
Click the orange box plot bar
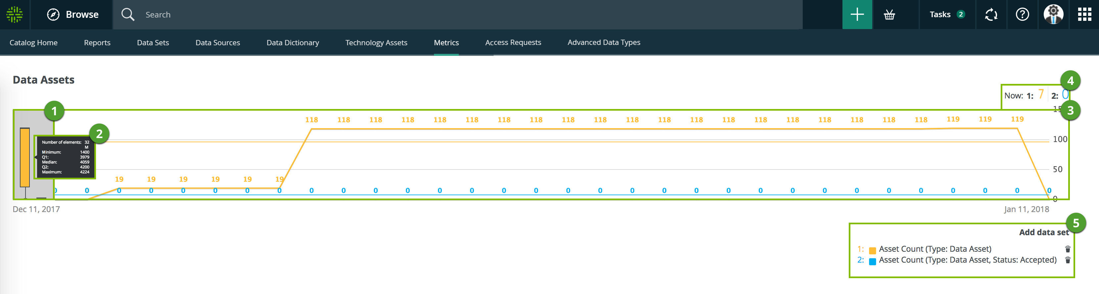[25, 158]
